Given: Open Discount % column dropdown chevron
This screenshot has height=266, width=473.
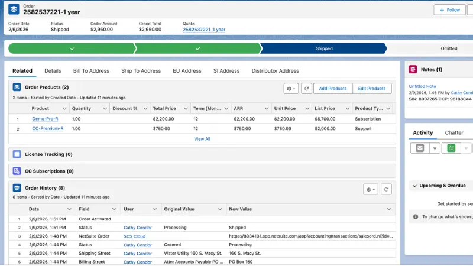Looking at the screenshot, I should [x=145, y=108].
